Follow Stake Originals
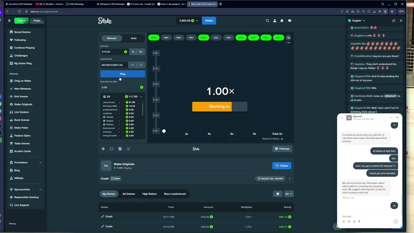Viewport: 414px width, 233px height. [282, 166]
